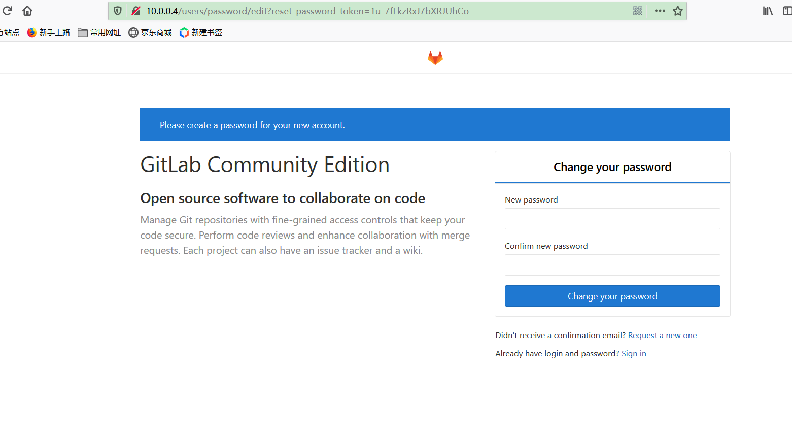792x435 pixels.
Task: Submit with the Change your password button
Action: [x=612, y=296]
